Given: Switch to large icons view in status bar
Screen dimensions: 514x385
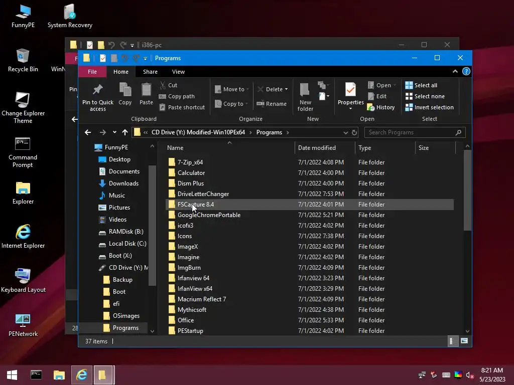Looking at the screenshot, I should point(464,341).
